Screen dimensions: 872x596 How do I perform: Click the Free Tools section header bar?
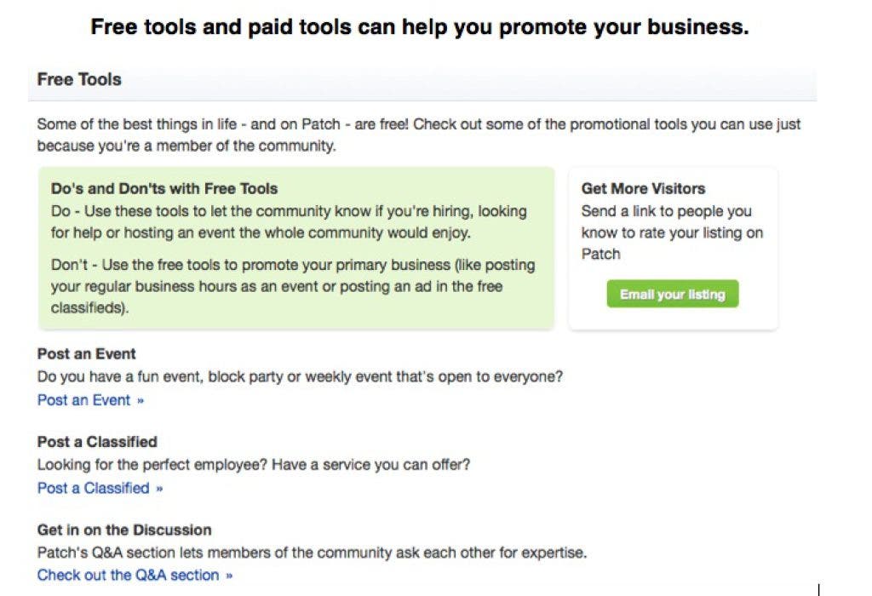coord(422,80)
